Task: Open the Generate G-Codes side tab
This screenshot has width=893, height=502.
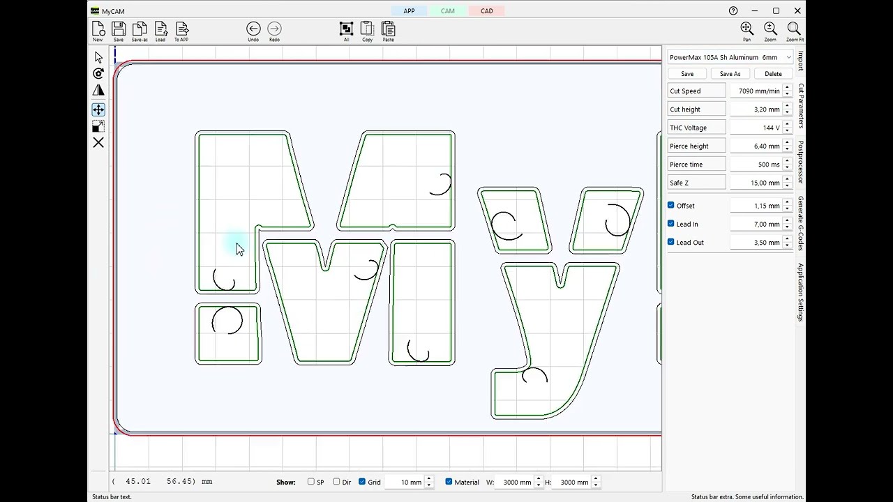Action: point(801,223)
